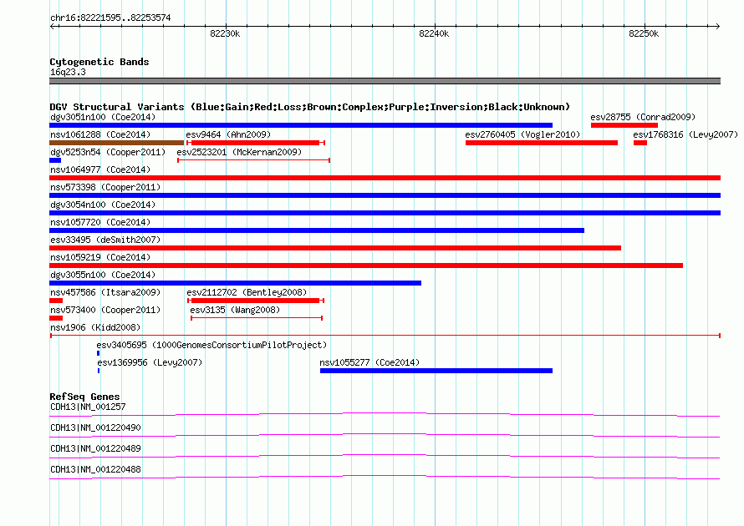Click the nsv573398 full-width blue bar
This screenshot has width=744, height=526.
pos(385,195)
